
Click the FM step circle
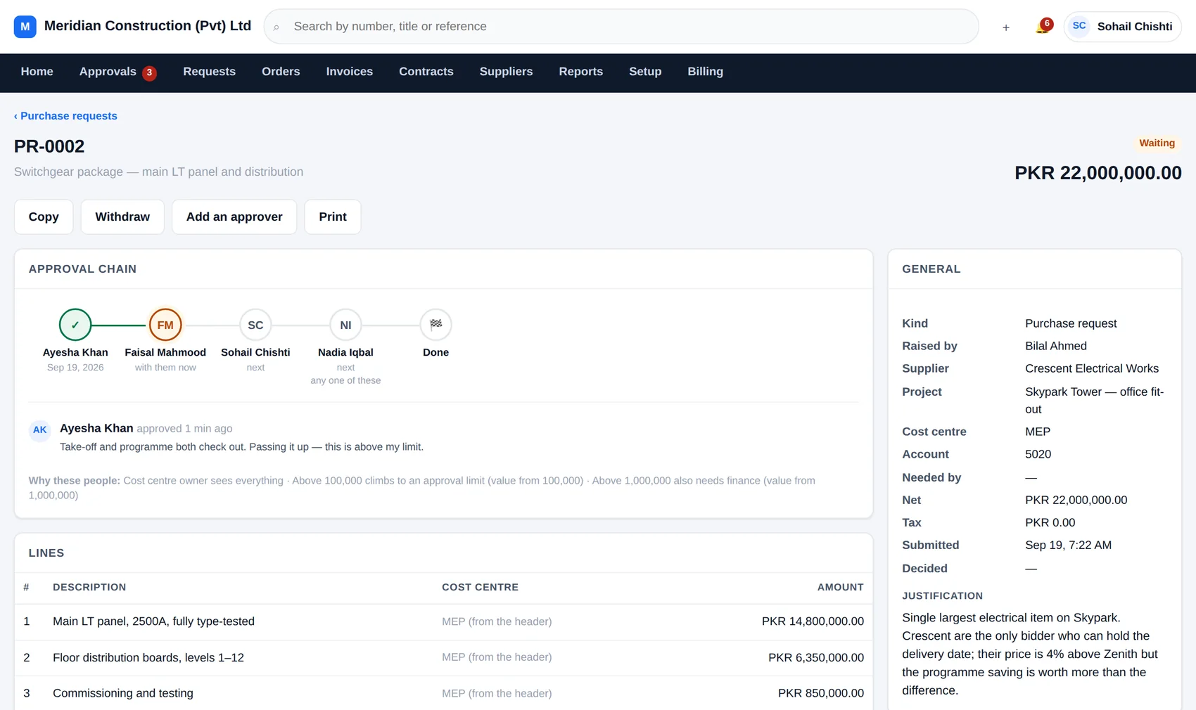tap(165, 325)
